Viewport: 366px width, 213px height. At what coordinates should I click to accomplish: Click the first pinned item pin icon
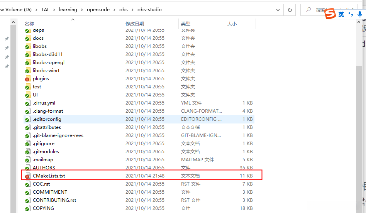pyautogui.click(x=7, y=39)
